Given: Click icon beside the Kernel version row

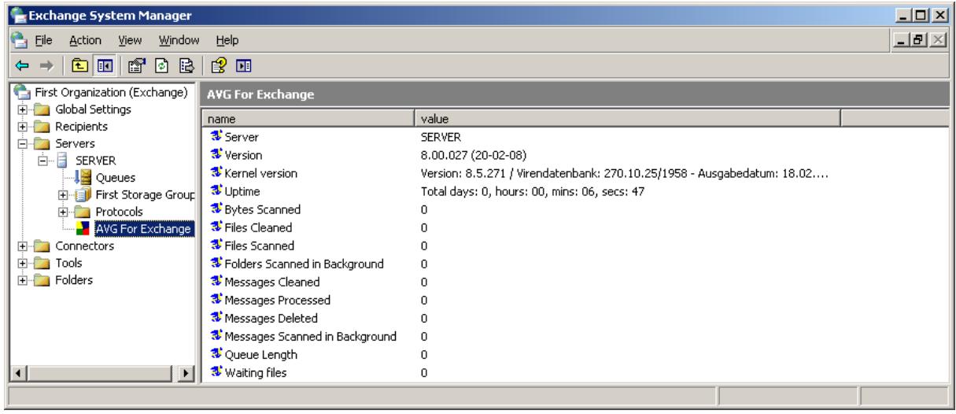Looking at the screenshot, I should coord(216,172).
